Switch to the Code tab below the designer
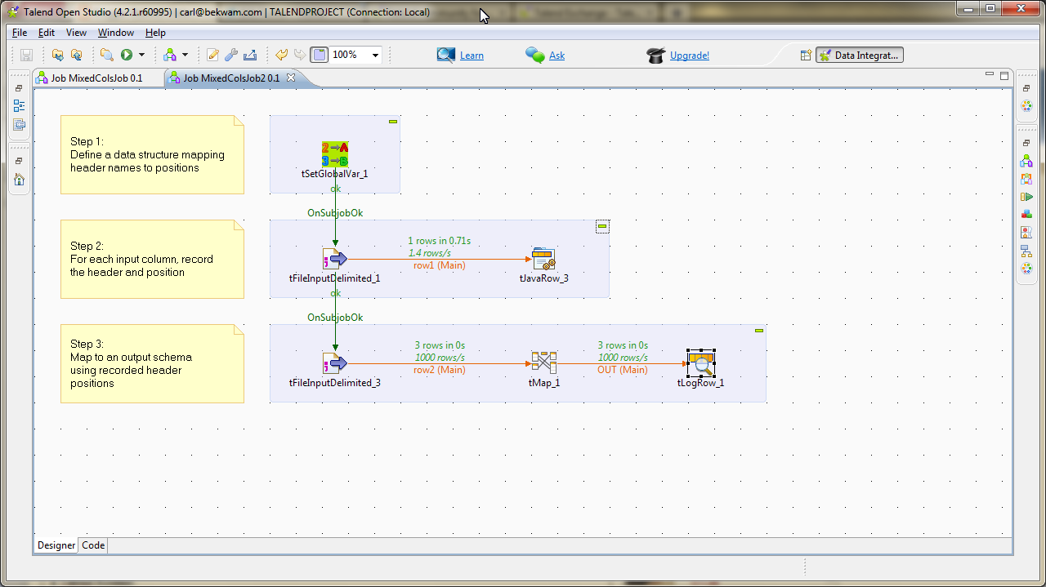This screenshot has height=587, width=1046. [92, 545]
